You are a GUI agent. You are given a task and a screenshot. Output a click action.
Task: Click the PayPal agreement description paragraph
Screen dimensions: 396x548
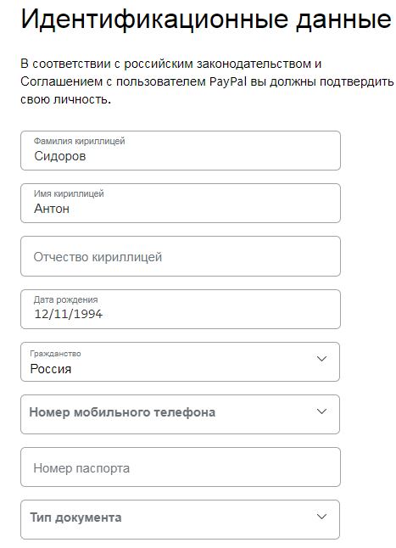click(207, 81)
